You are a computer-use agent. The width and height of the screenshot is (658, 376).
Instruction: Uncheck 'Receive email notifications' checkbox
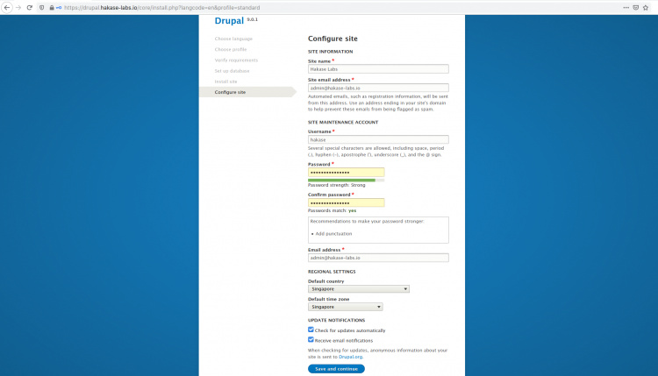pos(311,340)
